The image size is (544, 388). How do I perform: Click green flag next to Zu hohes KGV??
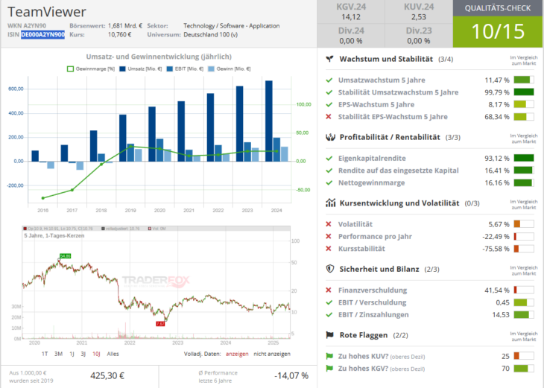pos(329,368)
